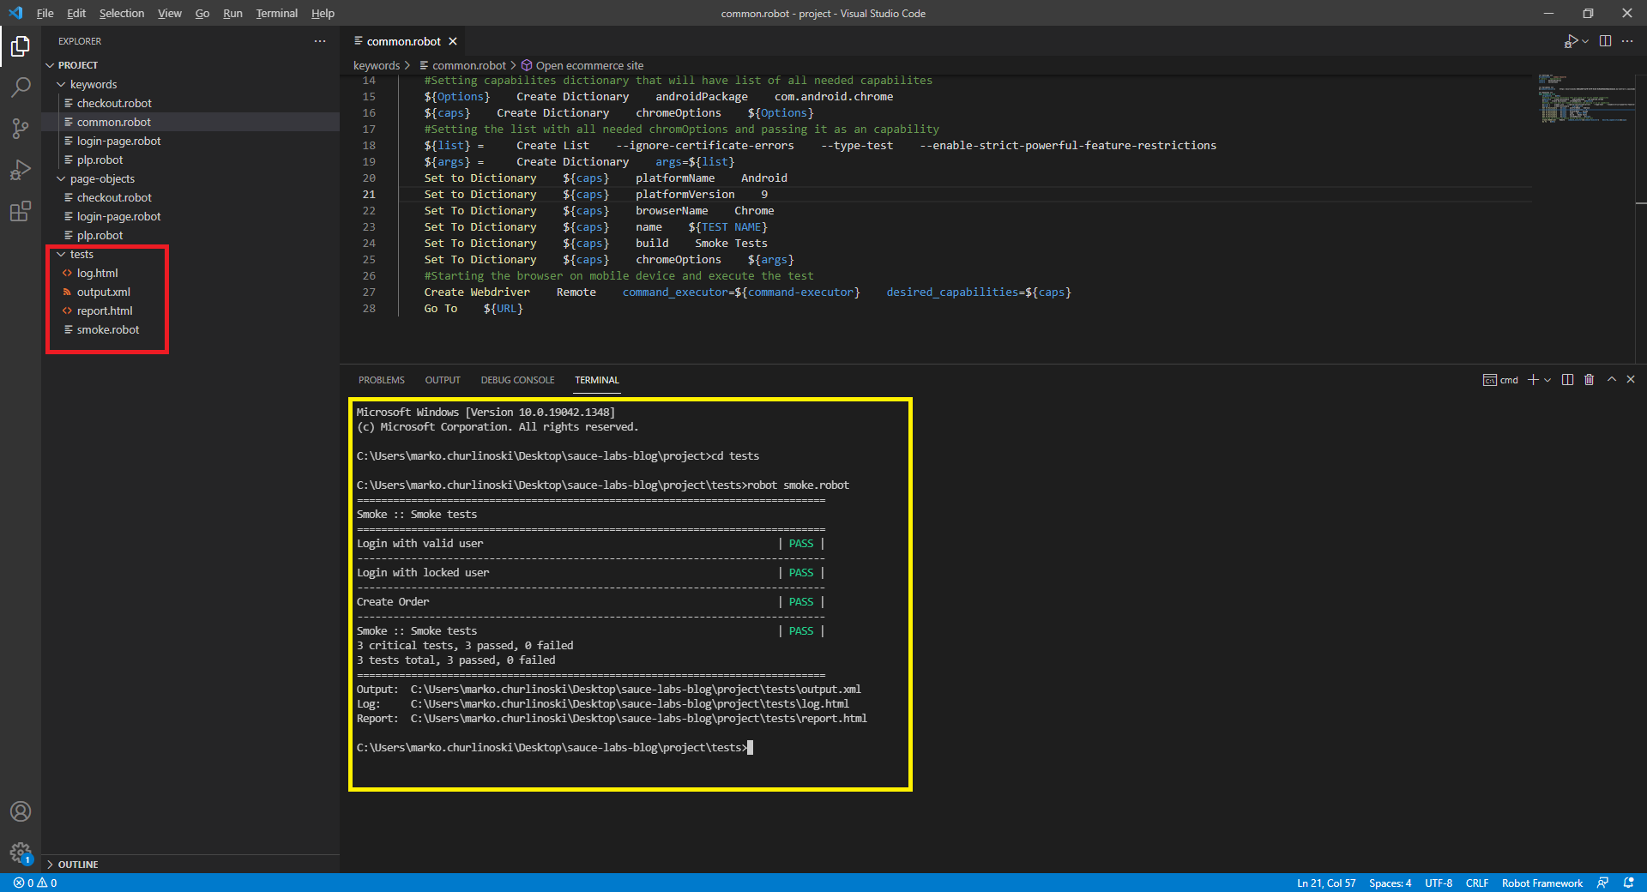The height and width of the screenshot is (892, 1647).
Task: Change line endings via CRLF
Action: click(x=1477, y=883)
